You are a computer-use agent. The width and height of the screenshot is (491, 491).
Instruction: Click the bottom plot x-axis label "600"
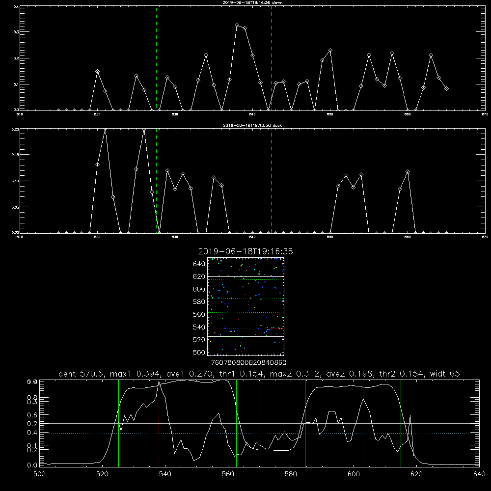point(354,474)
